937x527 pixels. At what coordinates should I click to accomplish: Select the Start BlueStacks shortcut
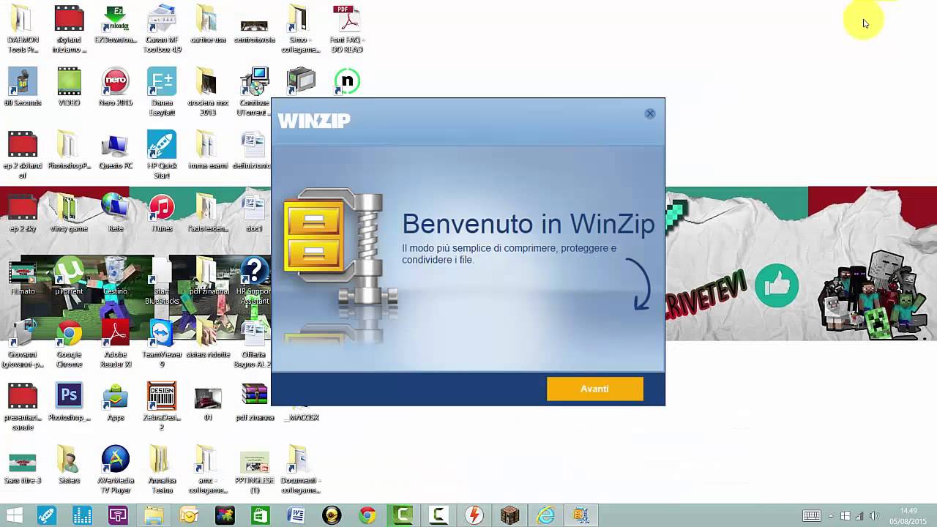coord(162,280)
